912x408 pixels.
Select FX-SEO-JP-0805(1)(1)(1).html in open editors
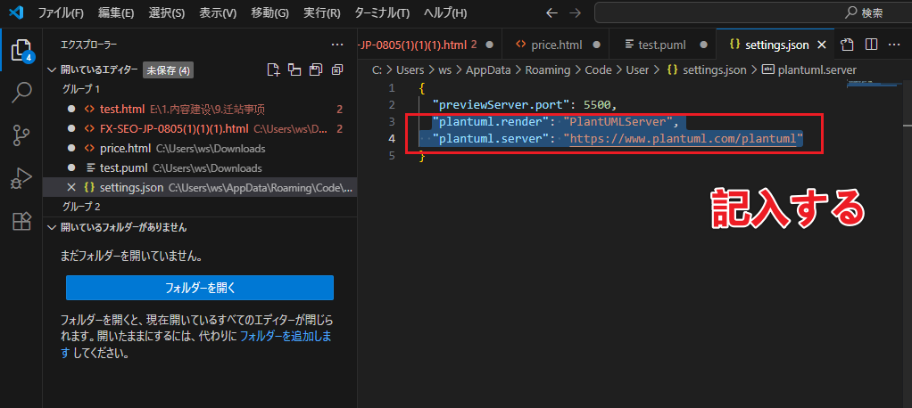pos(200,128)
